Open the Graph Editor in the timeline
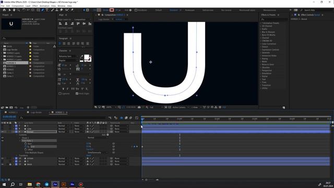The width and height of the screenshot is (334, 188). point(137,118)
